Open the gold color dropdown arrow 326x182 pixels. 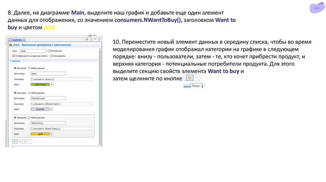click(52, 134)
